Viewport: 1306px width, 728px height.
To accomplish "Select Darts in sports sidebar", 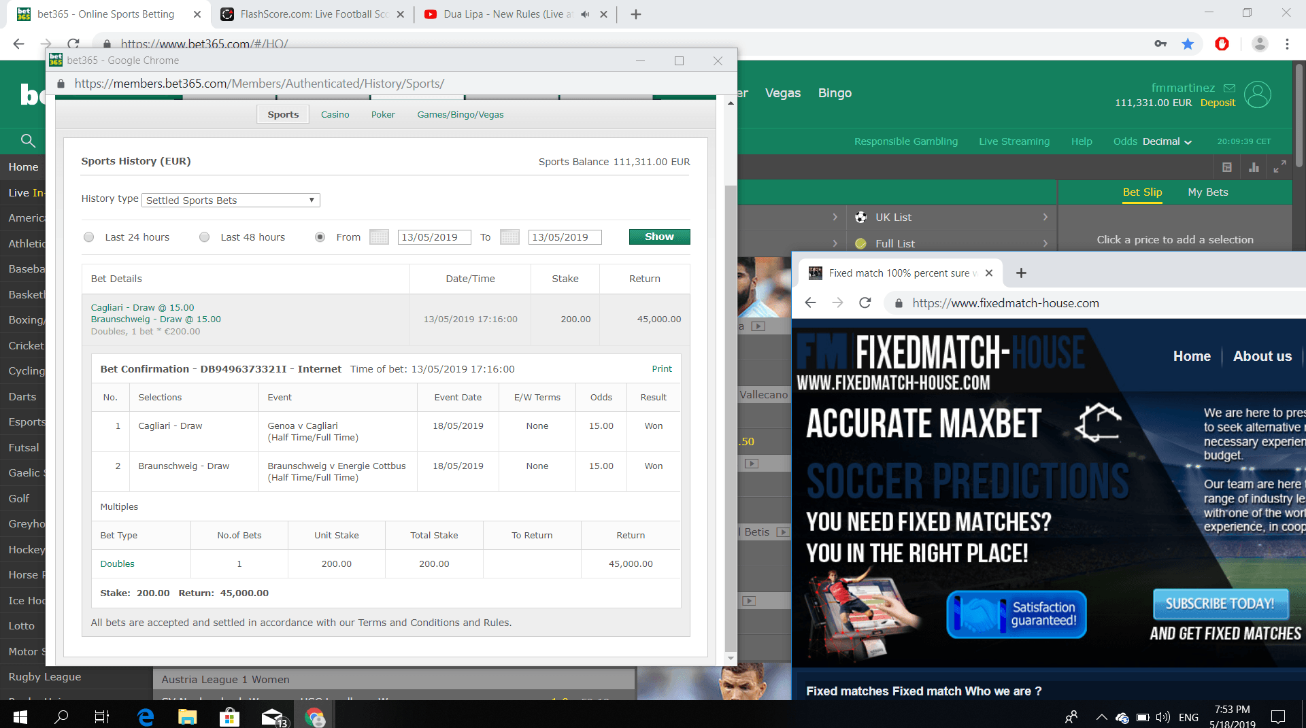I will [x=22, y=397].
